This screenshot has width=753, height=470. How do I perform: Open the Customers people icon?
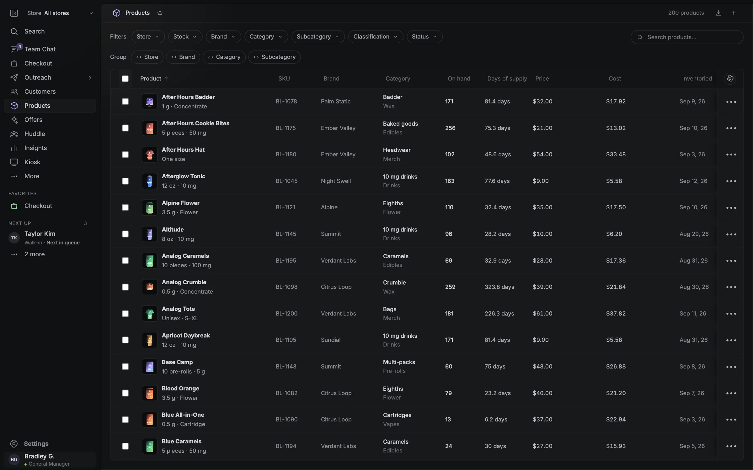(x=14, y=91)
